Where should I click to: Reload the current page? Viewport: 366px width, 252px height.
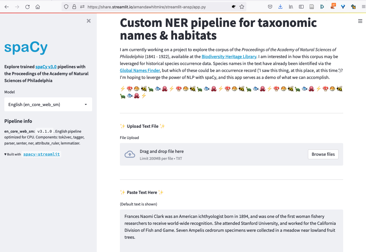[27, 7]
